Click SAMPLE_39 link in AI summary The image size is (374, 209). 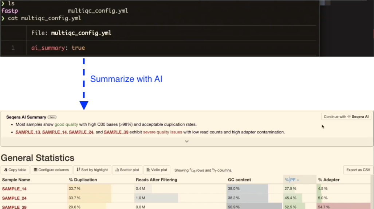coord(116,132)
